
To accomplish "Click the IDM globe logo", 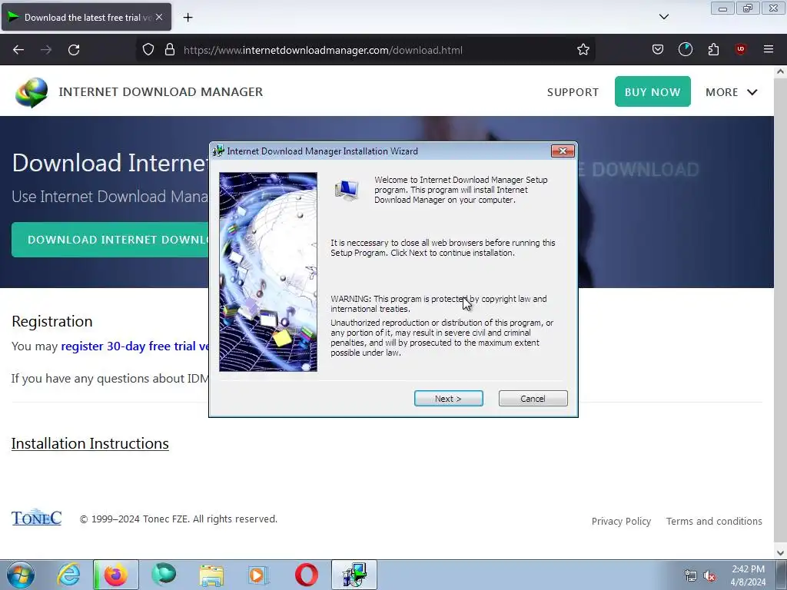I will click(x=32, y=92).
